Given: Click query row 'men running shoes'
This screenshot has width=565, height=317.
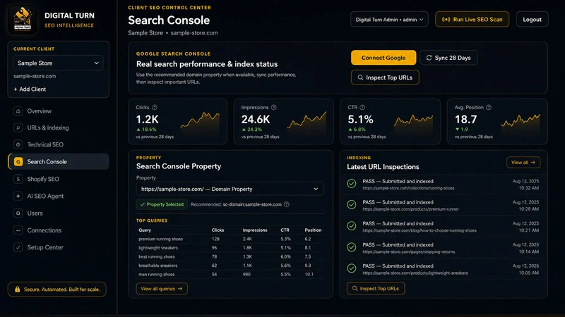Looking at the screenshot, I should tap(230, 274).
